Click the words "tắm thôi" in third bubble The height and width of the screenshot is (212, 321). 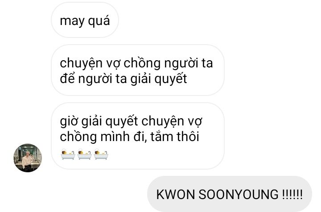[175, 137]
